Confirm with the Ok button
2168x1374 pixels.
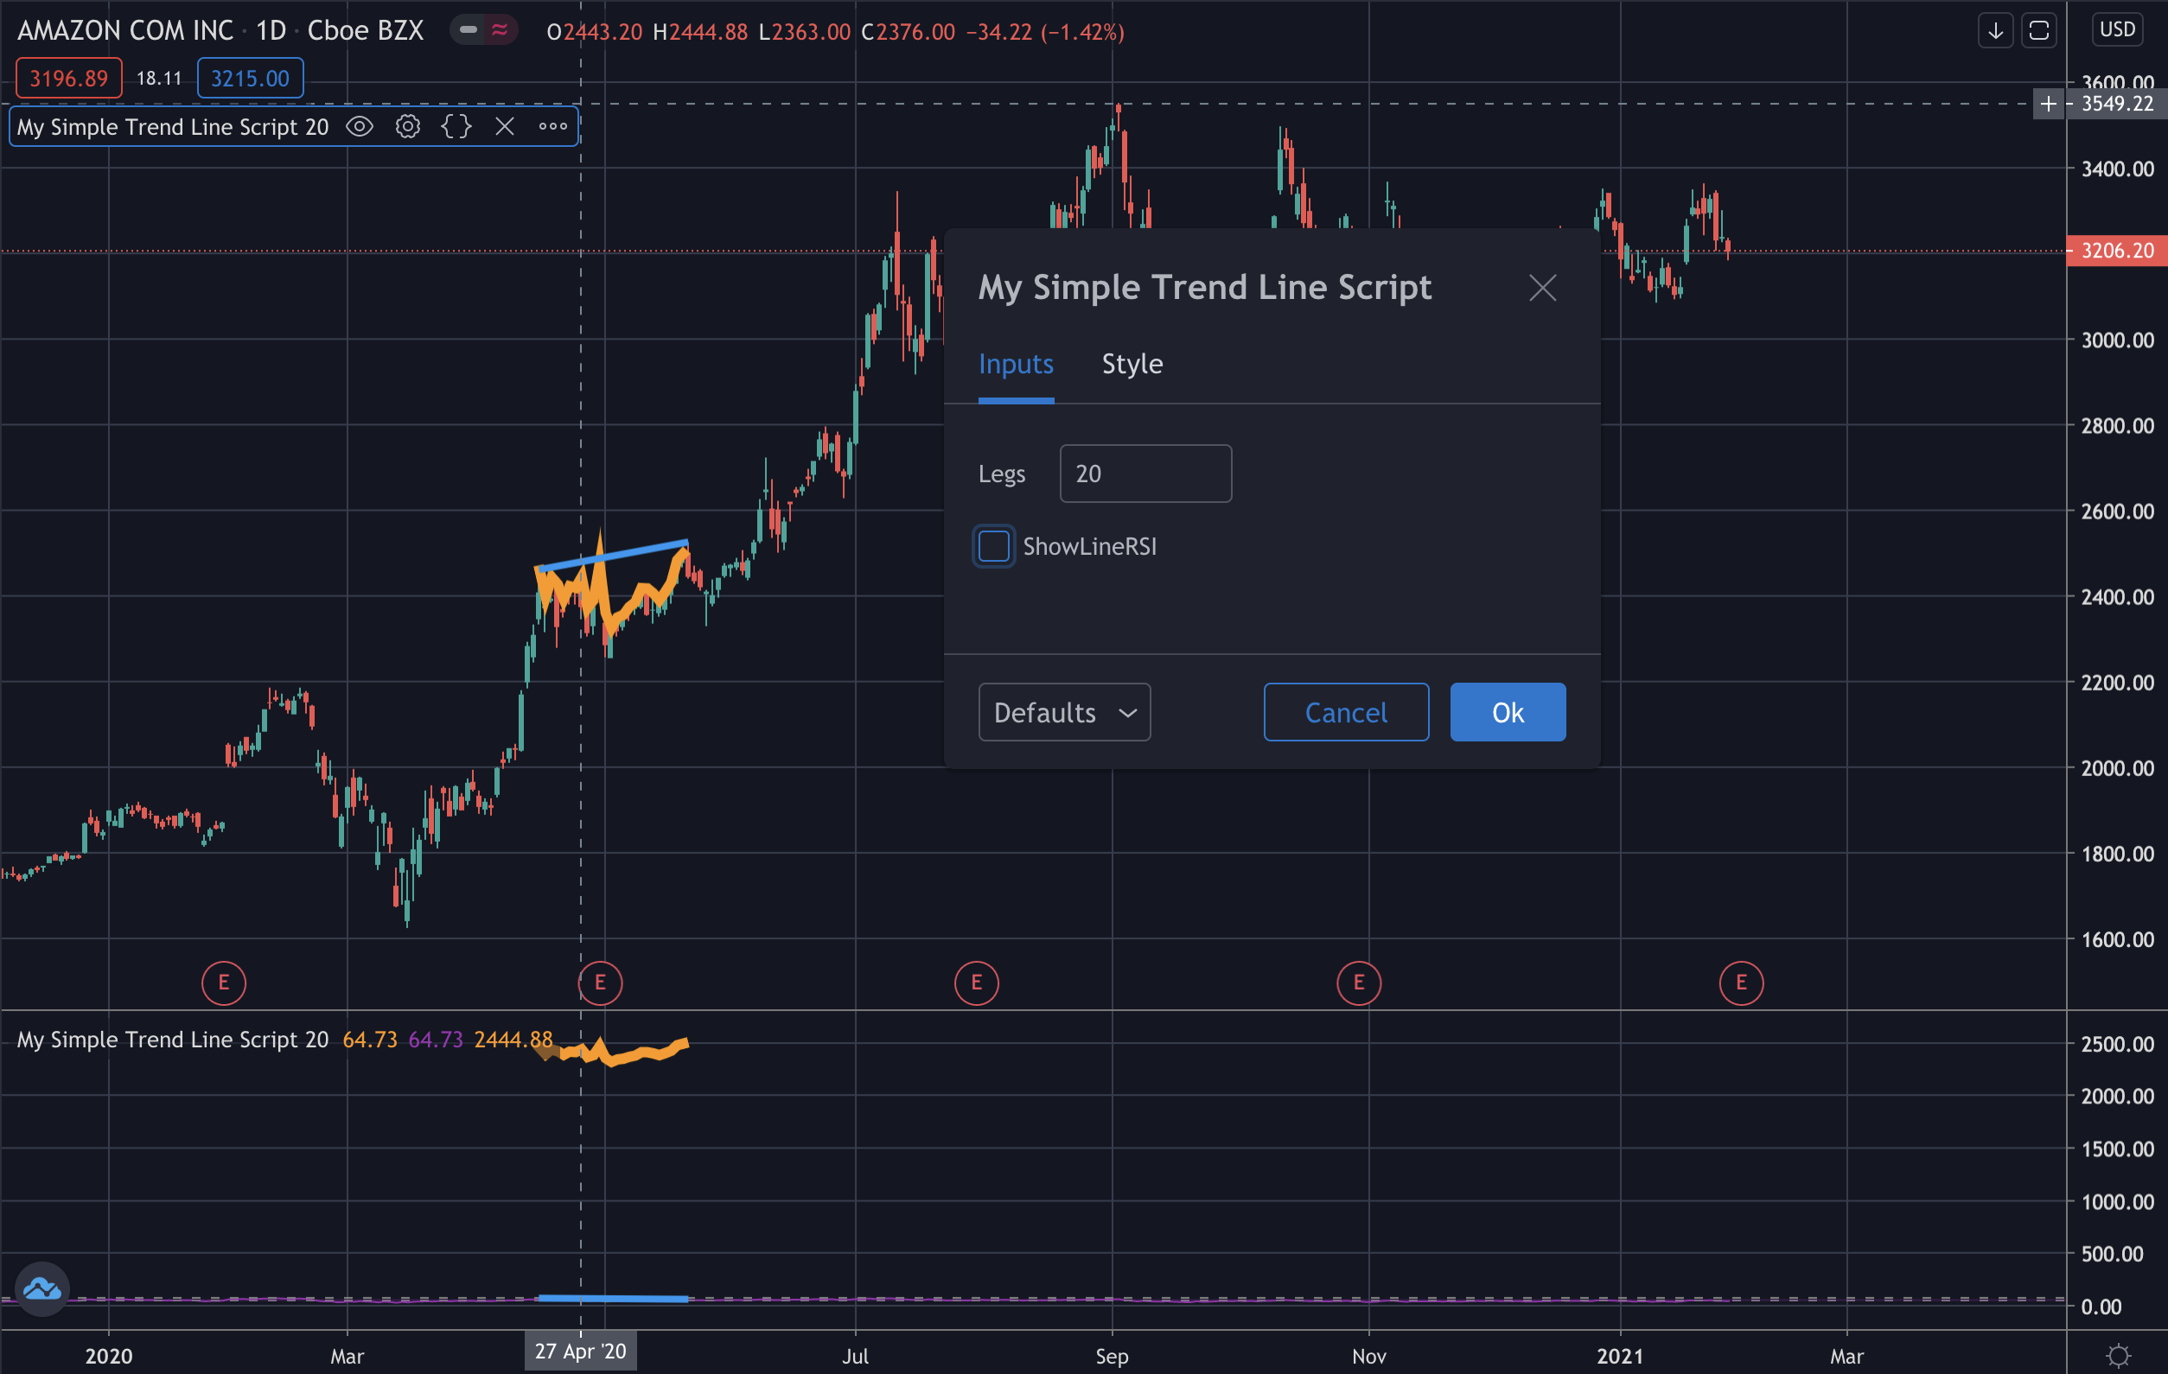(1508, 712)
